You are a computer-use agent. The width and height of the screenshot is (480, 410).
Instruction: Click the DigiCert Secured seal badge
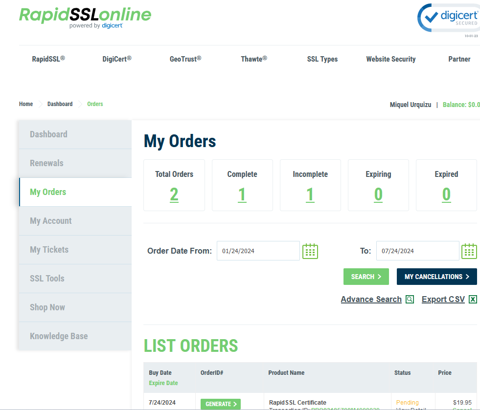449,18
